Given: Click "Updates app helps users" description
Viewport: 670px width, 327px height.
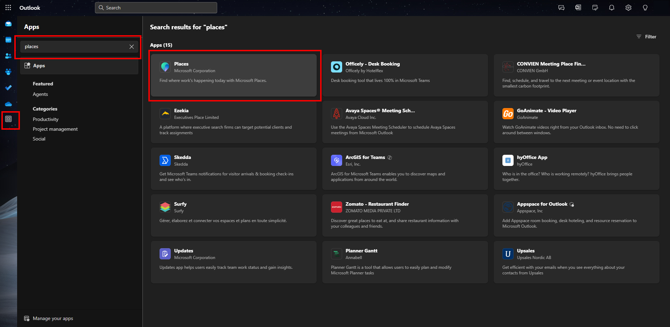Looking at the screenshot, I should tap(226, 267).
